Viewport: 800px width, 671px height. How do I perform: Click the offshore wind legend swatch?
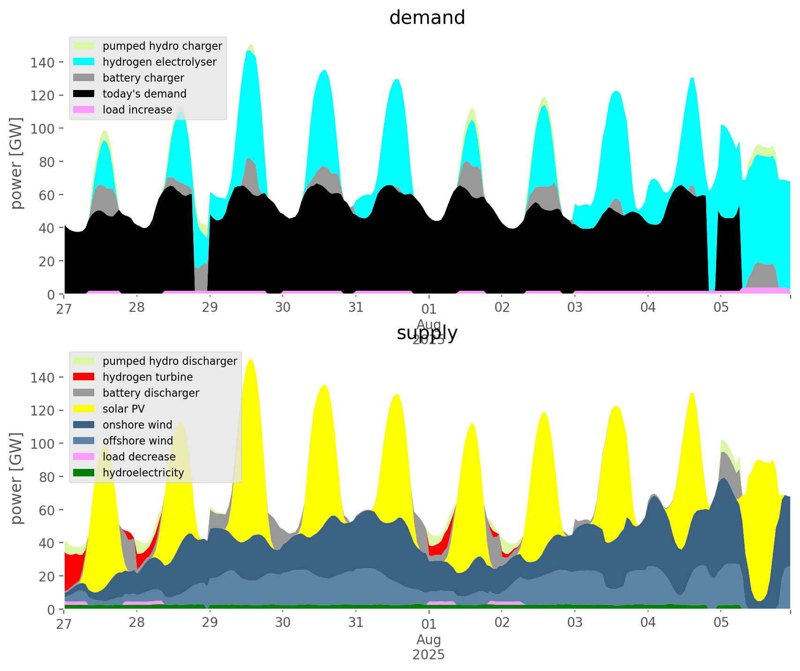pos(84,441)
